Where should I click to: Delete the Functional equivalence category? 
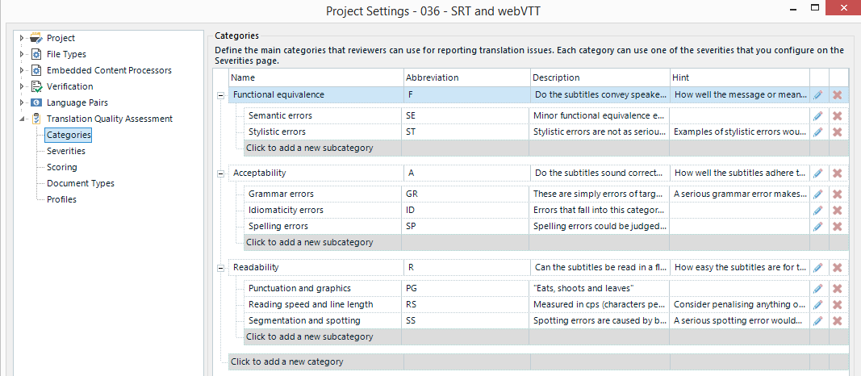pos(838,95)
